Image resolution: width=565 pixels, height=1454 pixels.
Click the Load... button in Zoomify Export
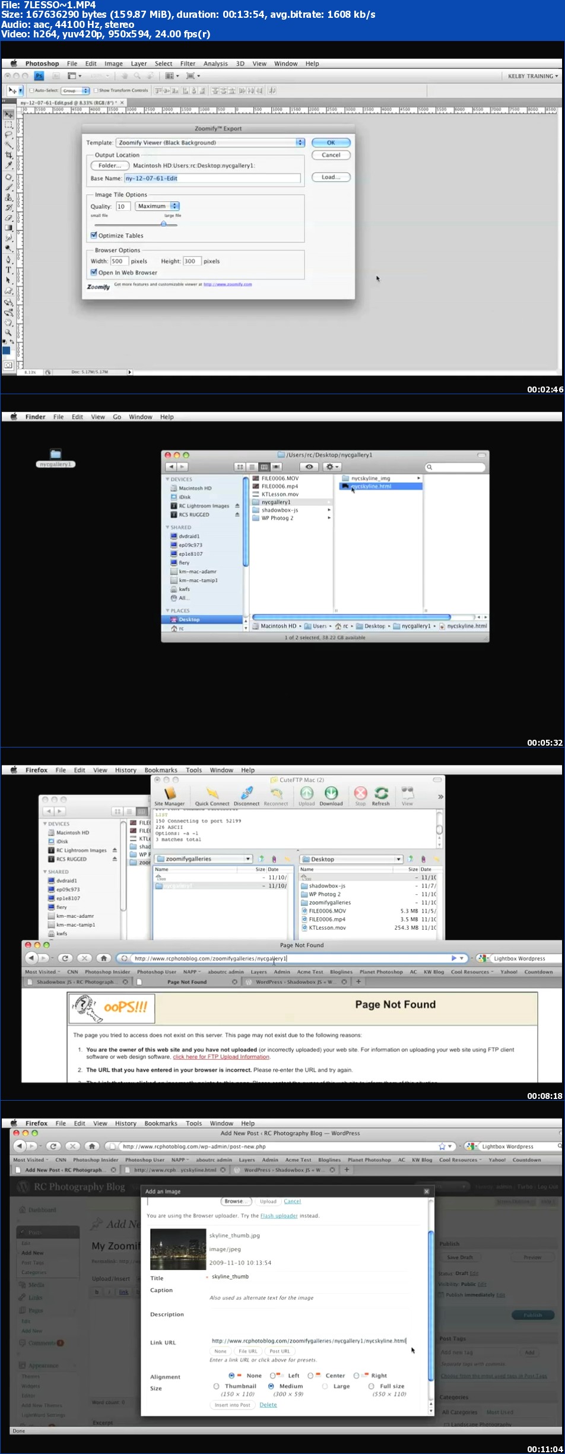click(331, 177)
